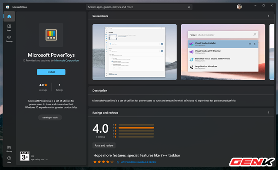Click the Description section heading
Viewport: 278px width, 170px height.
click(100, 91)
